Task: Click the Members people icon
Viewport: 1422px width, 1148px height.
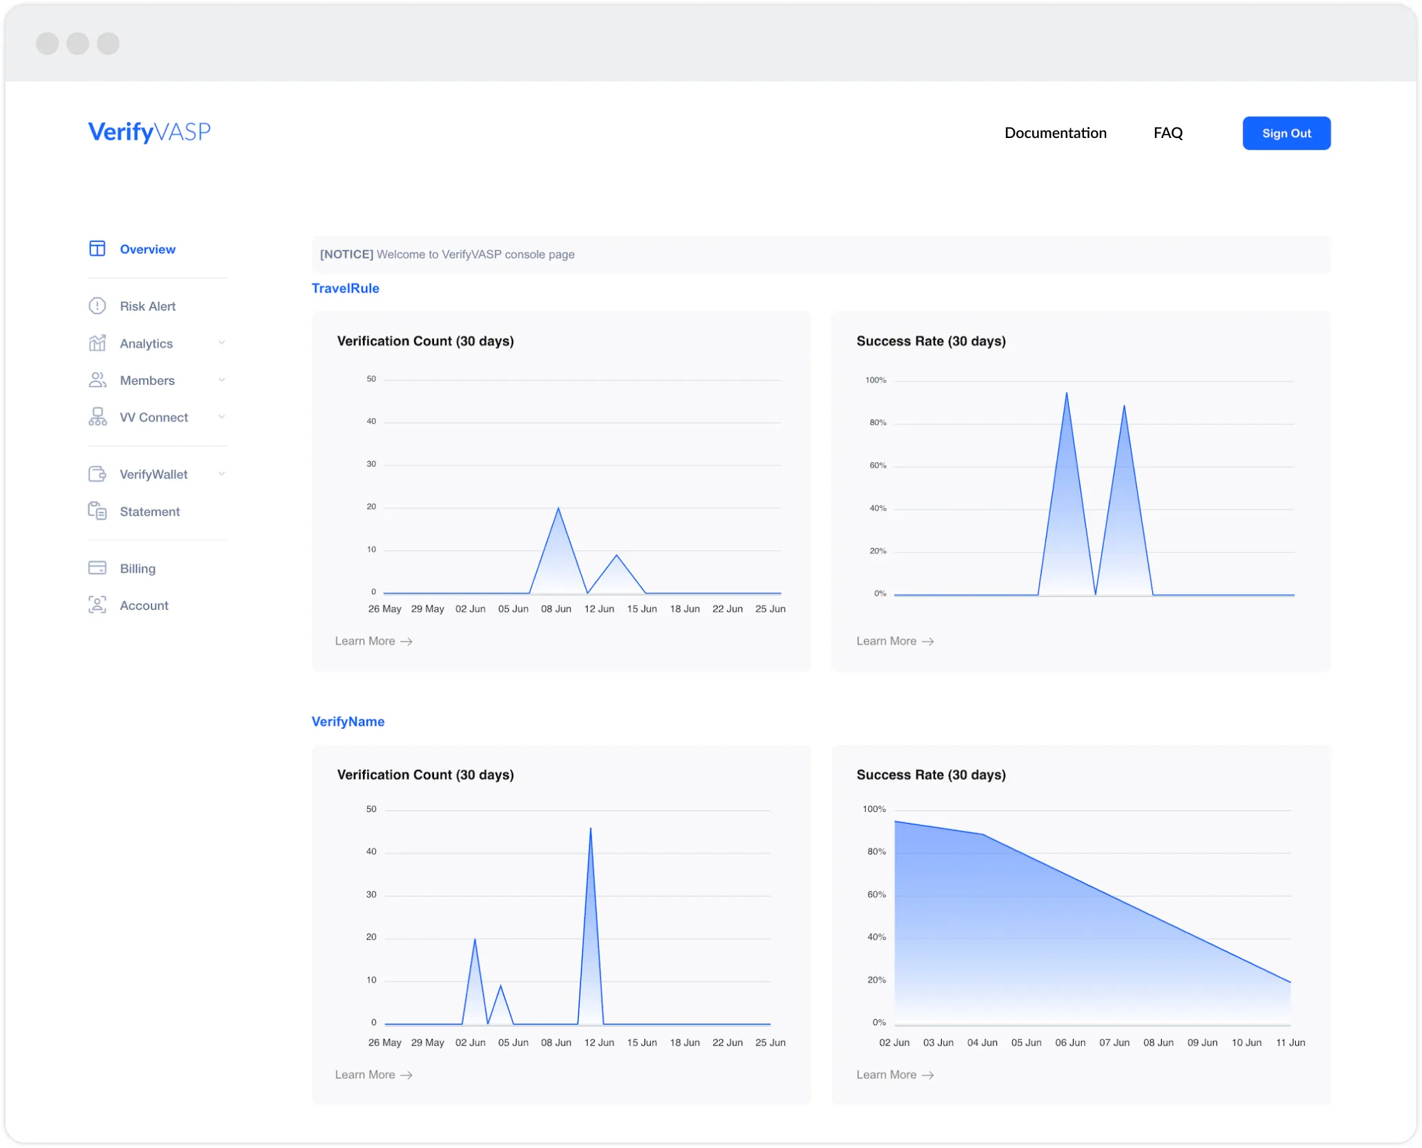Action: pos(97,380)
